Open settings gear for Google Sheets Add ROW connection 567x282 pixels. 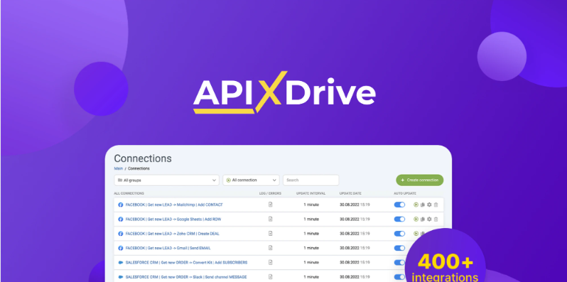tap(429, 219)
